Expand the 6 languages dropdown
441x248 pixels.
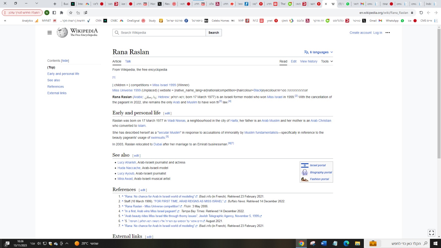318,52
